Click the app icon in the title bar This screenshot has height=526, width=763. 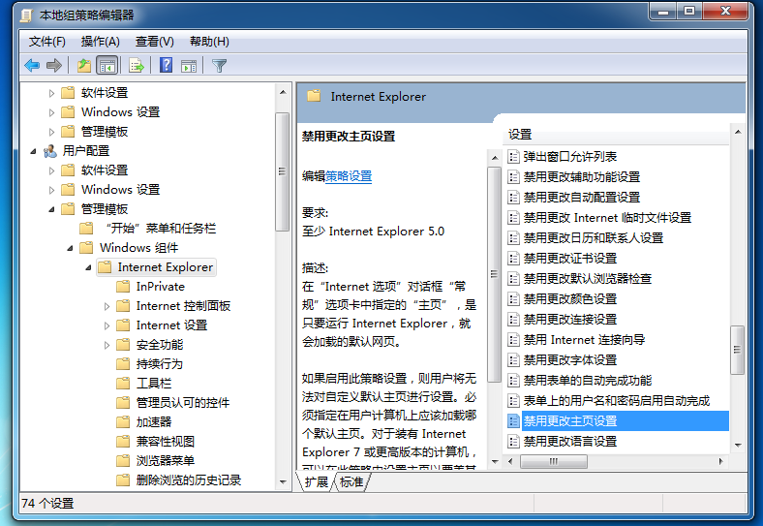pyautogui.click(x=26, y=15)
